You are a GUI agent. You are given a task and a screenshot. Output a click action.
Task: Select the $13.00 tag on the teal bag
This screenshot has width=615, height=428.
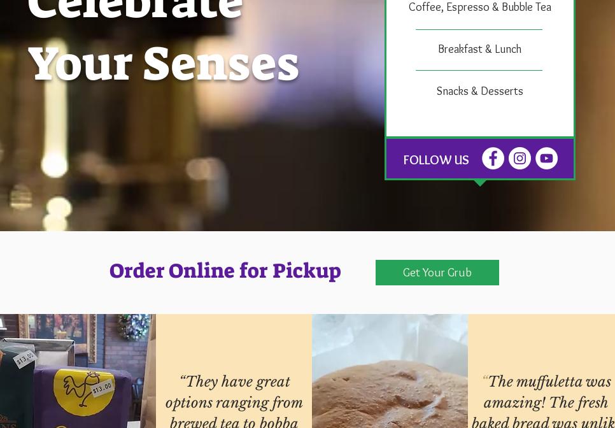[25, 358]
